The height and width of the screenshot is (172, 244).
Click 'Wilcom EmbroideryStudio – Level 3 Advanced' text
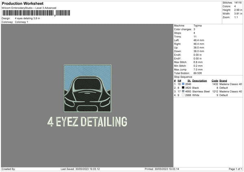[29, 8]
